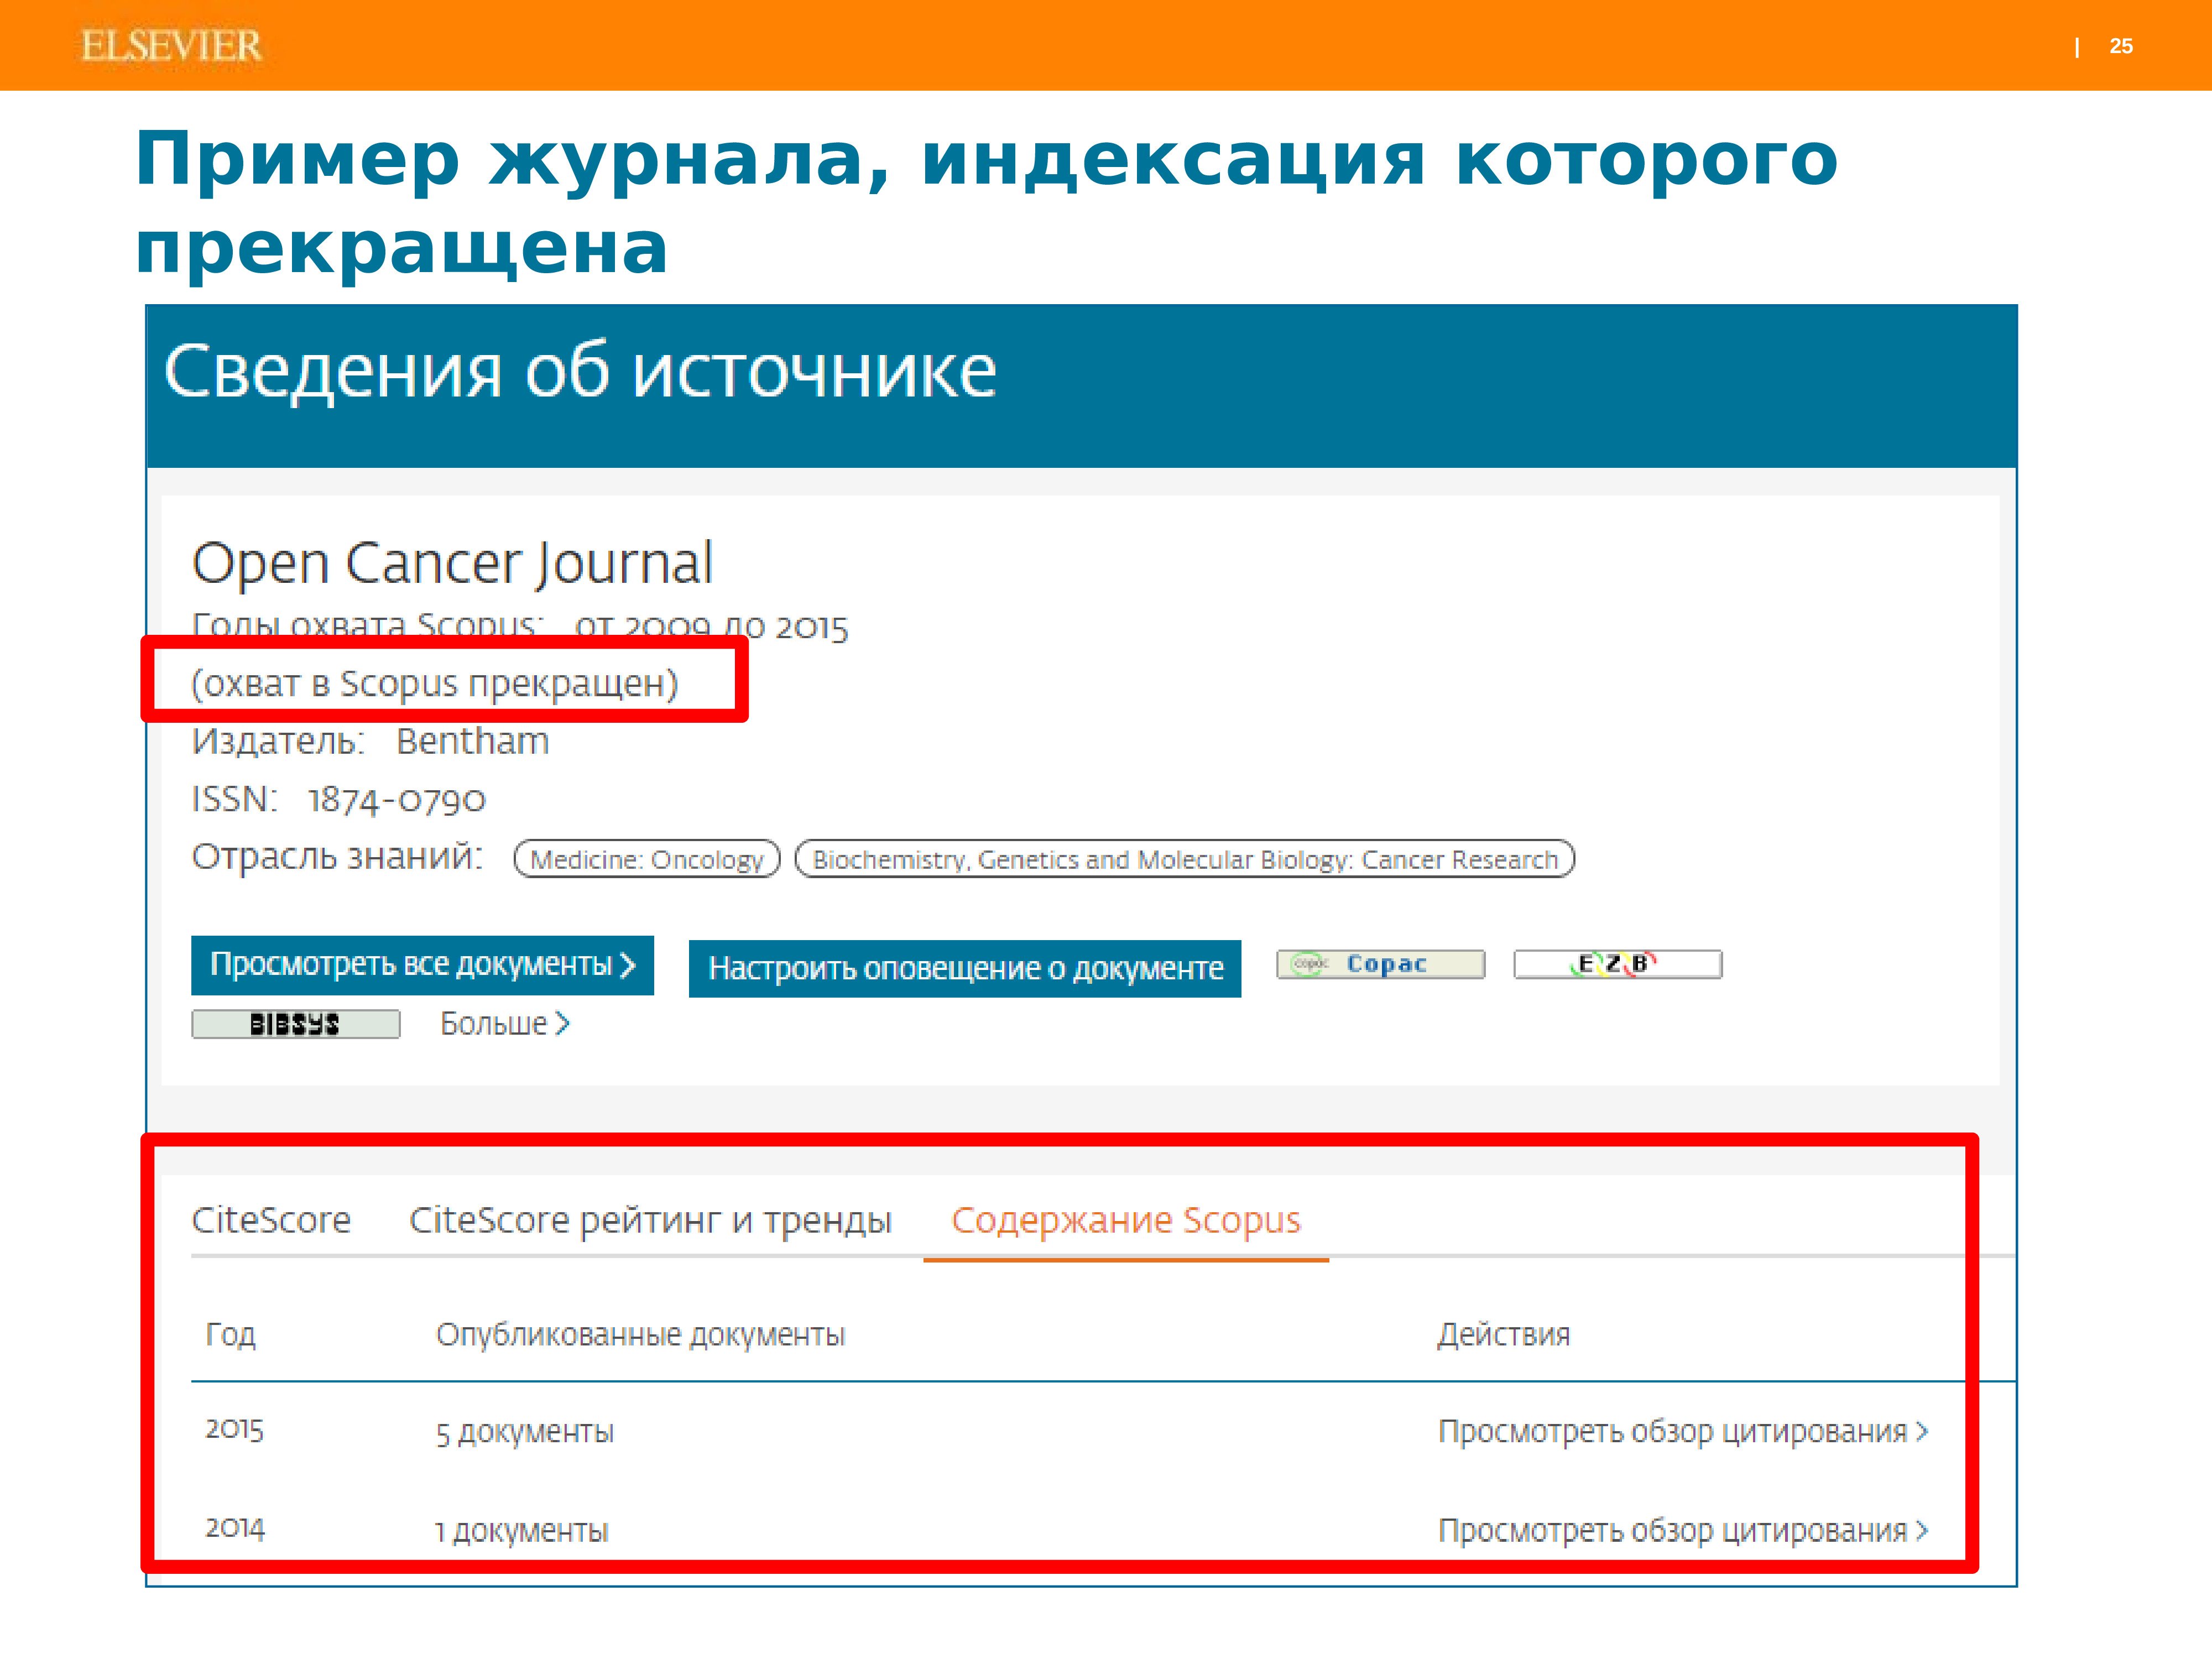The height and width of the screenshot is (1659, 2212).
Task: Open the 5 документы link for 2015
Action: [524, 1432]
